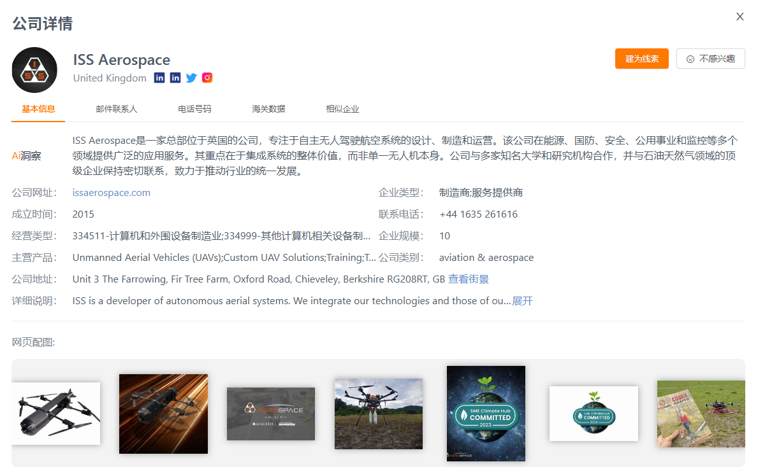758x469 pixels.
Task: Click the United Kingdom country text
Action: click(x=110, y=78)
